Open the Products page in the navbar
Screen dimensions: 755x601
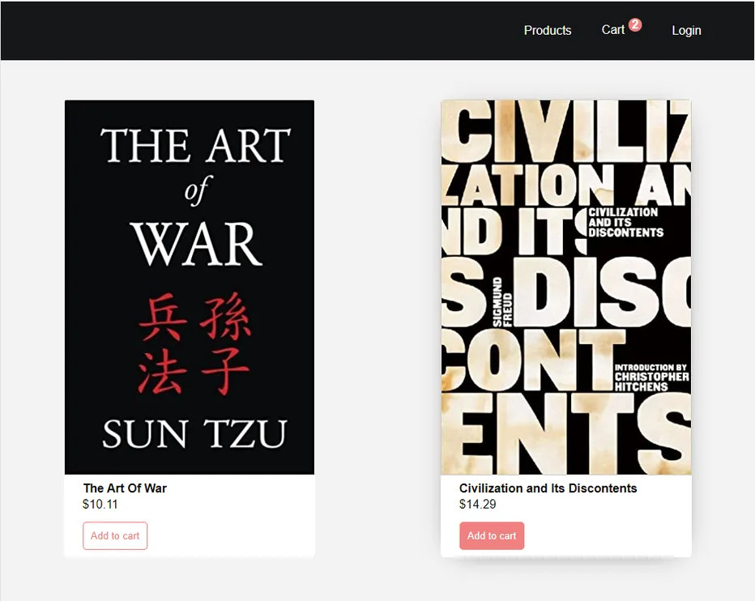click(548, 30)
